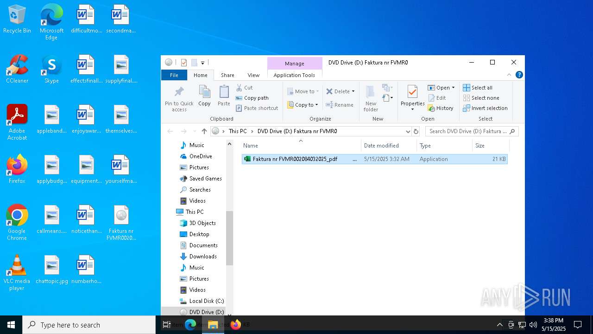Click taskbar search box
Viewport: 593px width, 334px height.
[89, 325]
